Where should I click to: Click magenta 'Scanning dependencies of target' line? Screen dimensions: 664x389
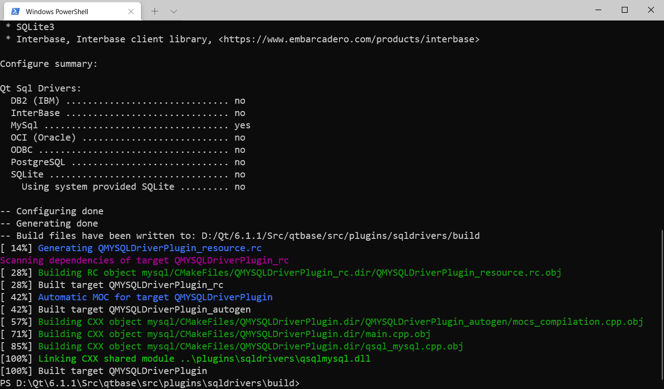click(145, 260)
